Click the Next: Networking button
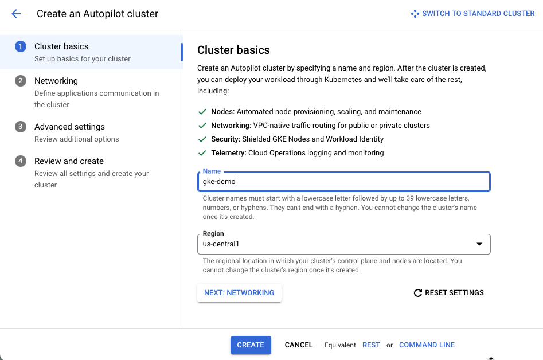 click(x=239, y=292)
